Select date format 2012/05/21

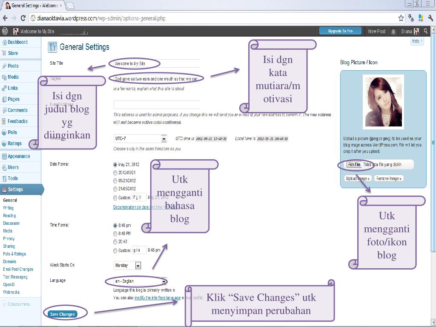coord(115,173)
